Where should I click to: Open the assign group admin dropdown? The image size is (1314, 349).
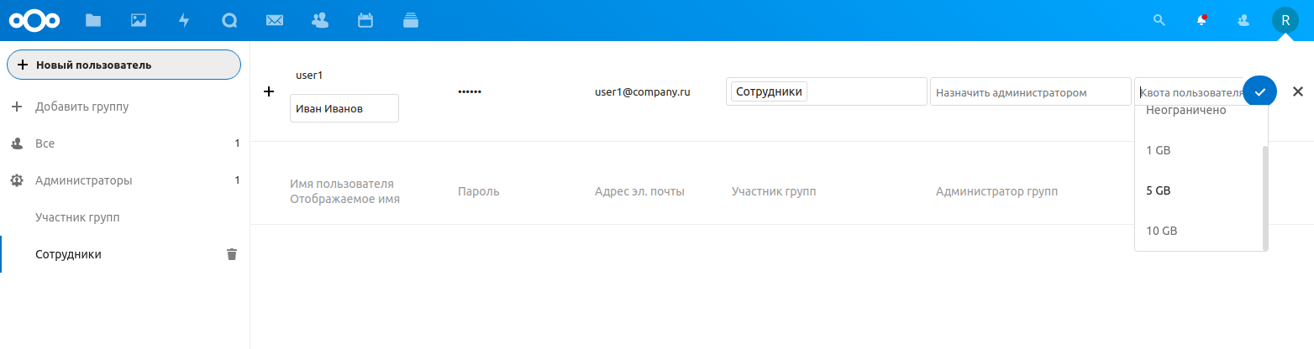[x=1030, y=91]
